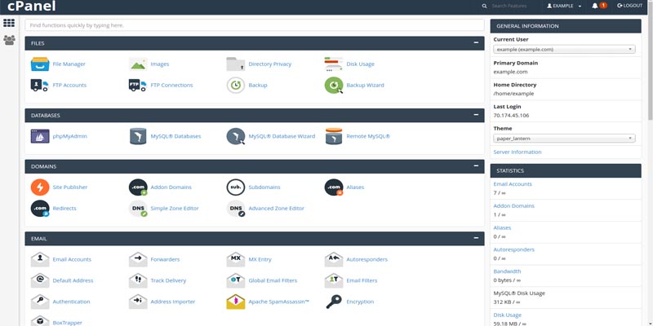653x326 pixels.
Task: Click the Find functions search box
Action: [255, 25]
